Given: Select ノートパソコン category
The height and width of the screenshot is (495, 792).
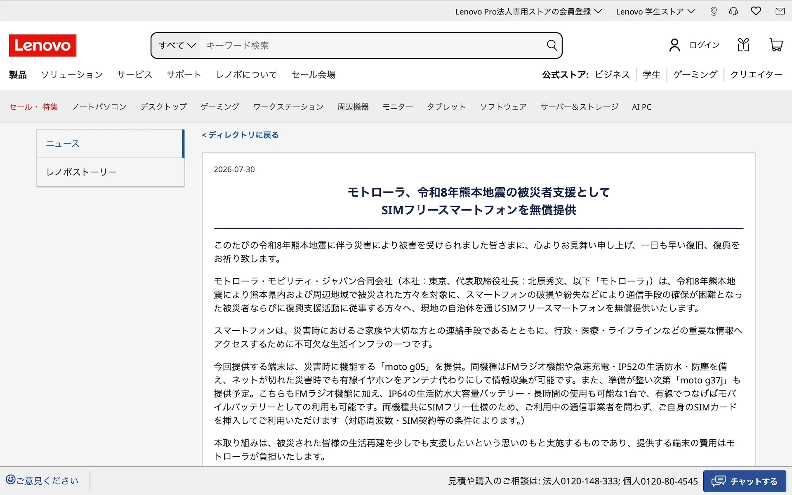Looking at the screenshot, I should (x=99, y=107).
